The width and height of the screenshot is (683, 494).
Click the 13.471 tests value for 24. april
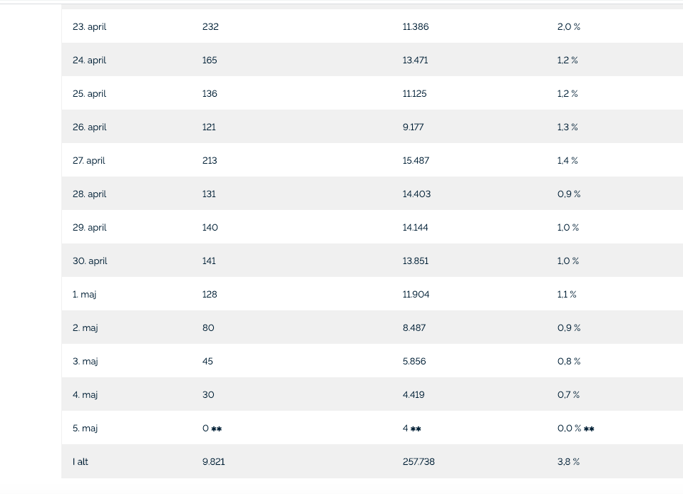point(415,60)
